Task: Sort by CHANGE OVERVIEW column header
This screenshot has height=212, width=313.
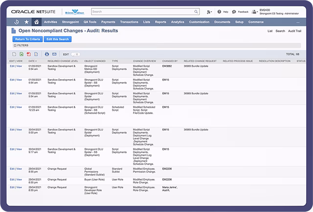Action: (x=145, y=61)
